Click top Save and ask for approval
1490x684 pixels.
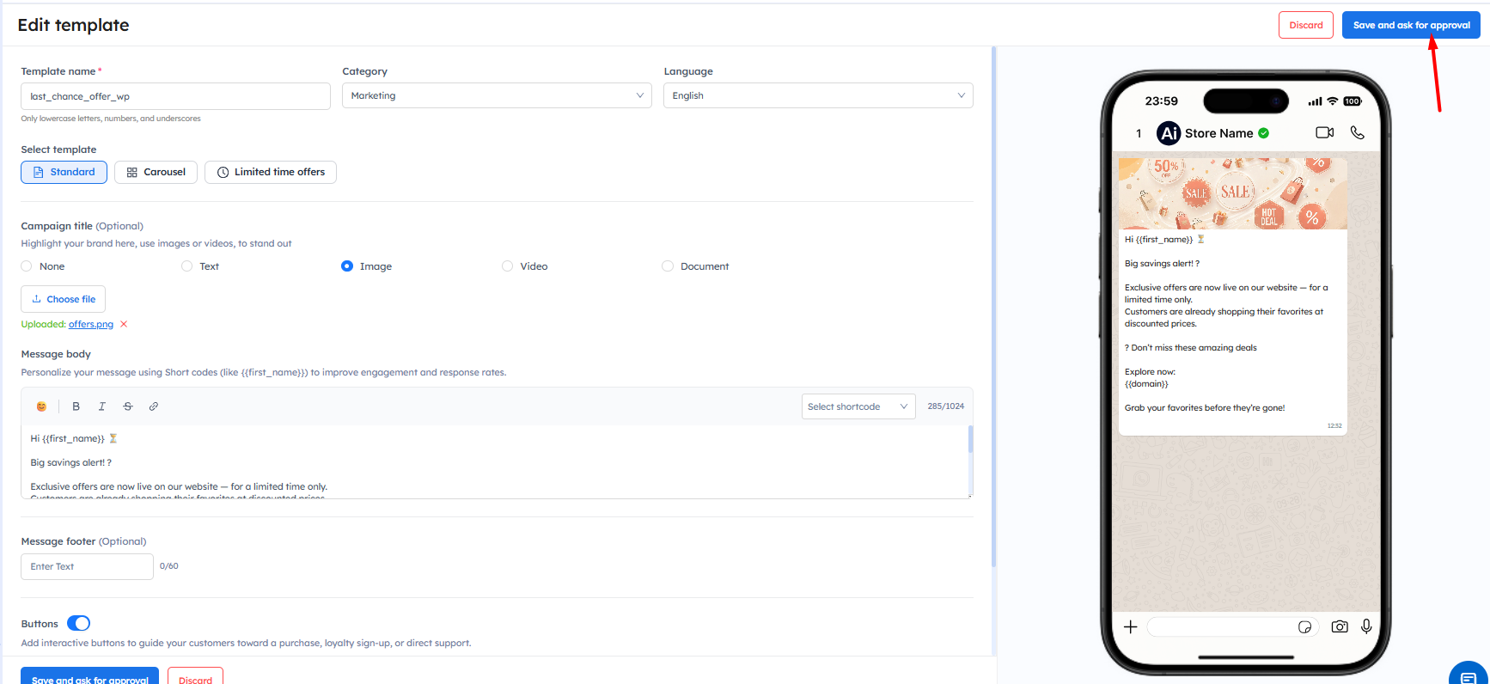tap(1410, 25)
